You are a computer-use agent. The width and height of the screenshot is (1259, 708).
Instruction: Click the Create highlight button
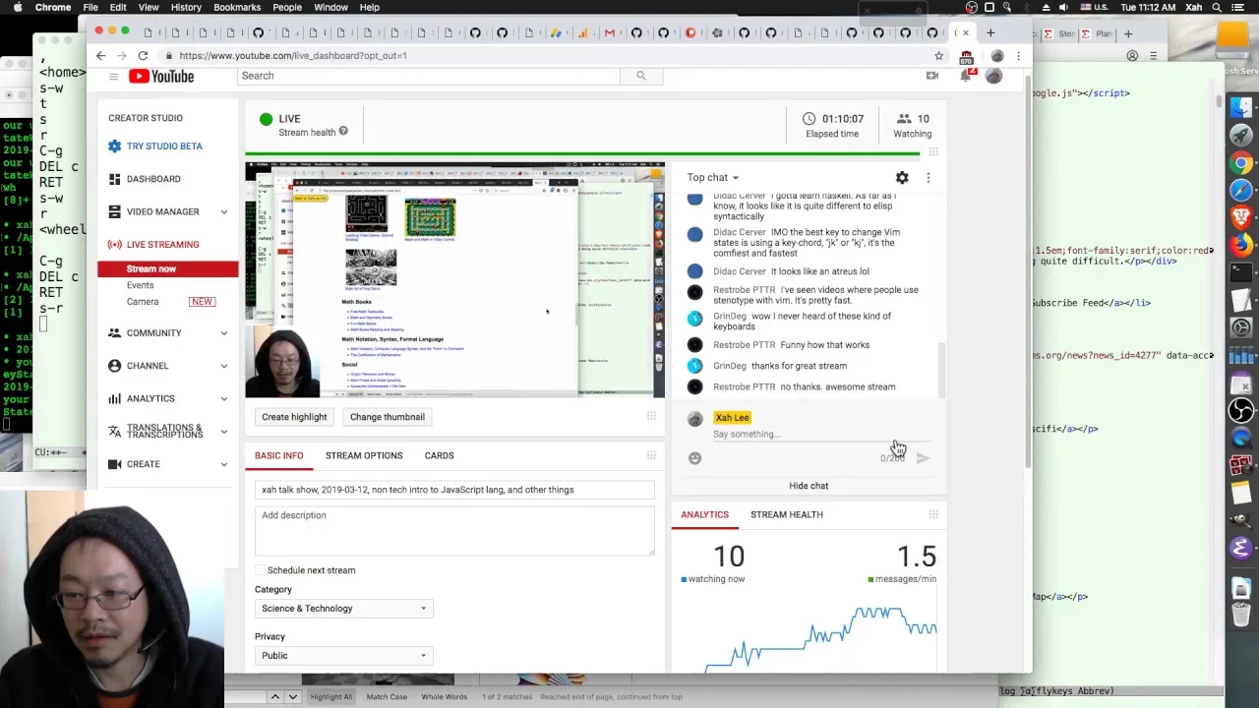tap(294, 417)
